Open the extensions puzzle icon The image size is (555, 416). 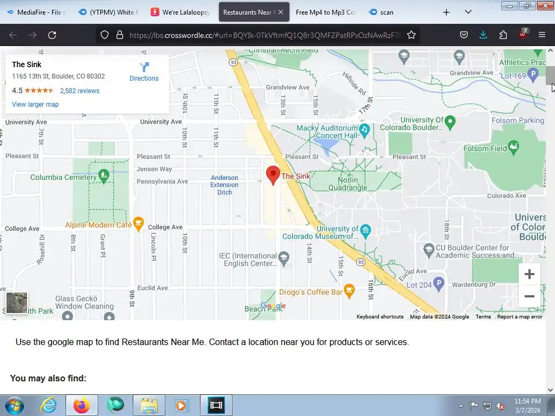point(503,35)
